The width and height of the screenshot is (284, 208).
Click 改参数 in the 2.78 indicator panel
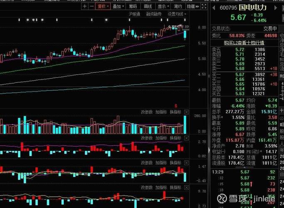pyautogui.click(x=147, y=138)
